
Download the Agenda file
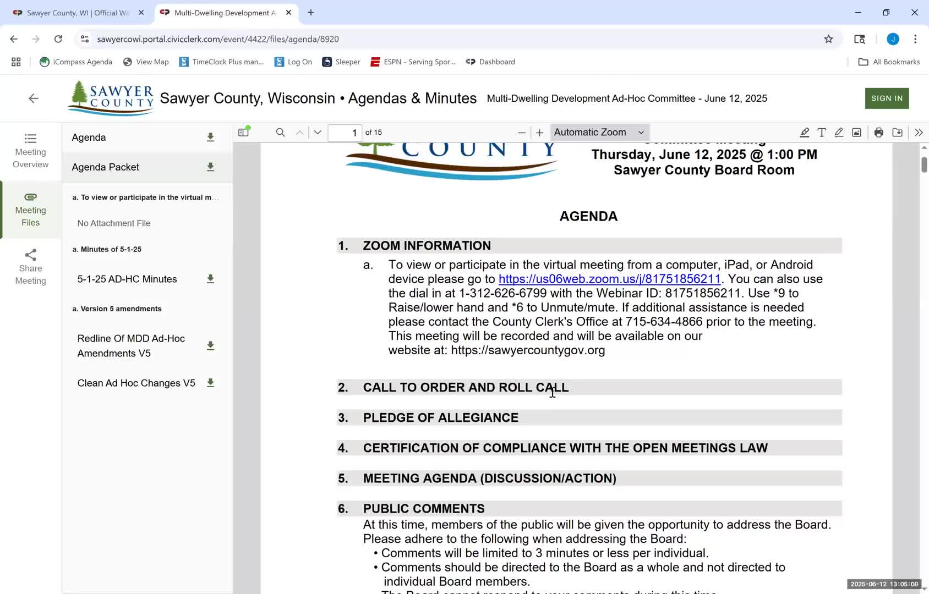pos(210,137)
